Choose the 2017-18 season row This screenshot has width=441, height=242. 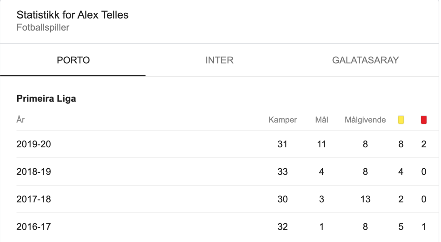(220, 199)
